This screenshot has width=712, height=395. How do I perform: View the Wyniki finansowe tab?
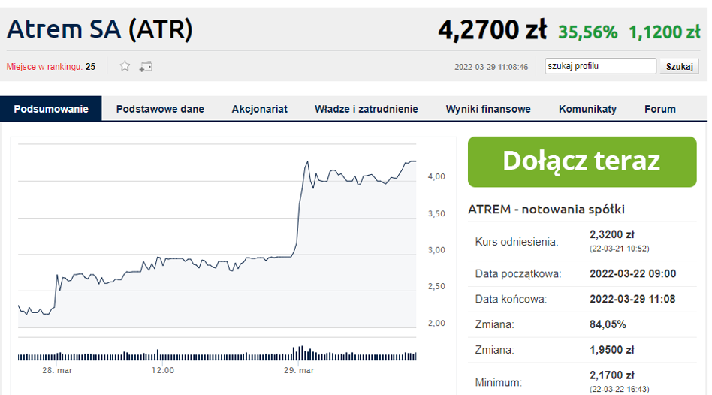(x=488, y=109)
